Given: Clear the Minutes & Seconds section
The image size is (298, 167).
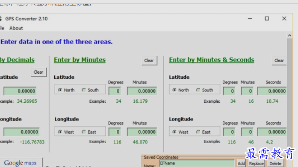Looking at the screenshot, I should (x=279, y=60).
